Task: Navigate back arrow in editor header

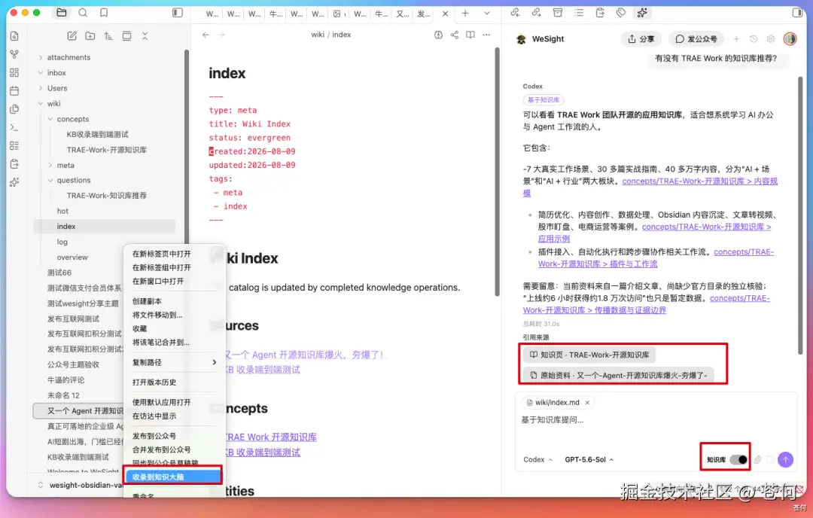Action: coord(206,35)
